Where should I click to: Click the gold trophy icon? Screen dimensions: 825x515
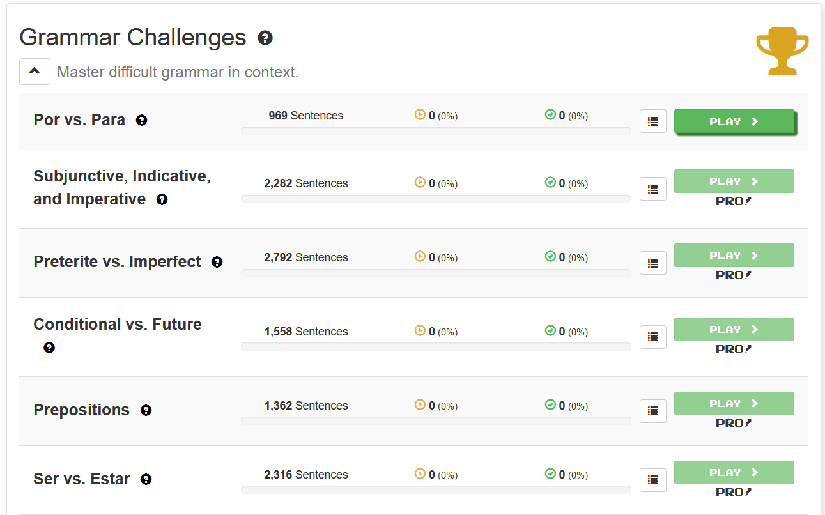click(782, 52)
